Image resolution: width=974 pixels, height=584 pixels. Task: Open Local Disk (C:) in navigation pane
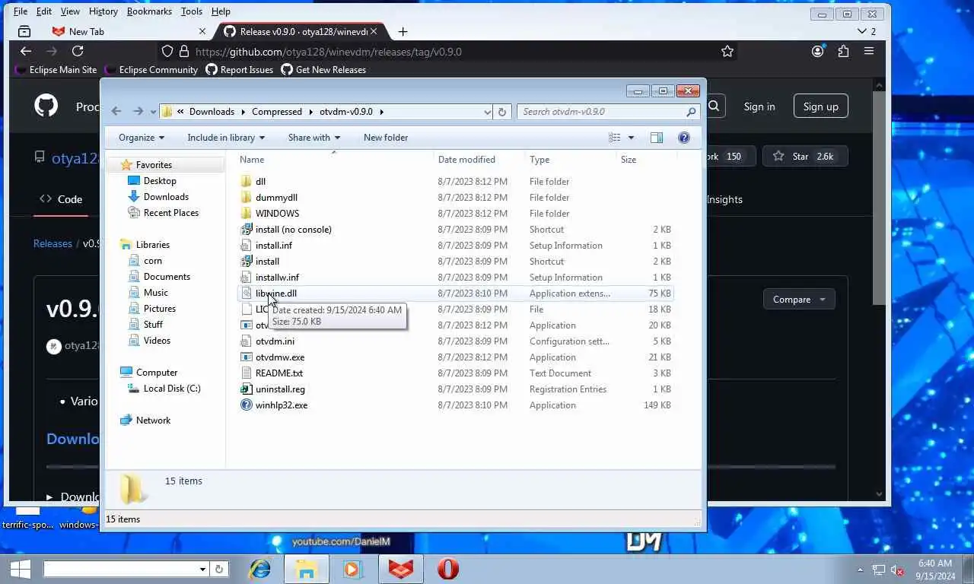[172, 389]
